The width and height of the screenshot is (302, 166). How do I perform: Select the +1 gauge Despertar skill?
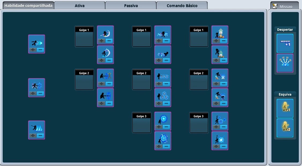click(x=285, y=43)
